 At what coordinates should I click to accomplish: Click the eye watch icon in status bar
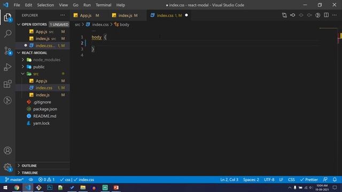coord(31,180)
